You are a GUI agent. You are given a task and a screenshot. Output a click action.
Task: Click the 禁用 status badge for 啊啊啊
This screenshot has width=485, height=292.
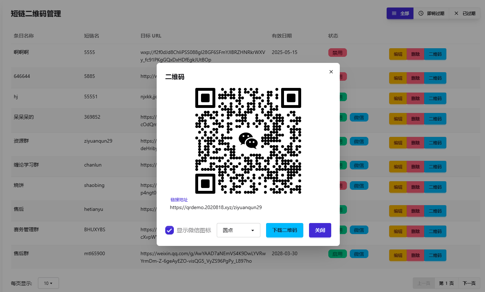pos(337,53)
